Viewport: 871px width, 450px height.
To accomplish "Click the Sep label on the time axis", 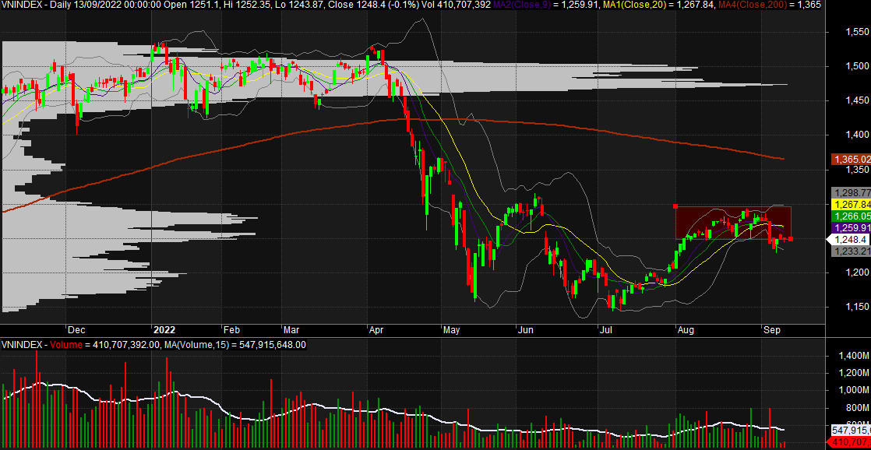I will 771,330.
